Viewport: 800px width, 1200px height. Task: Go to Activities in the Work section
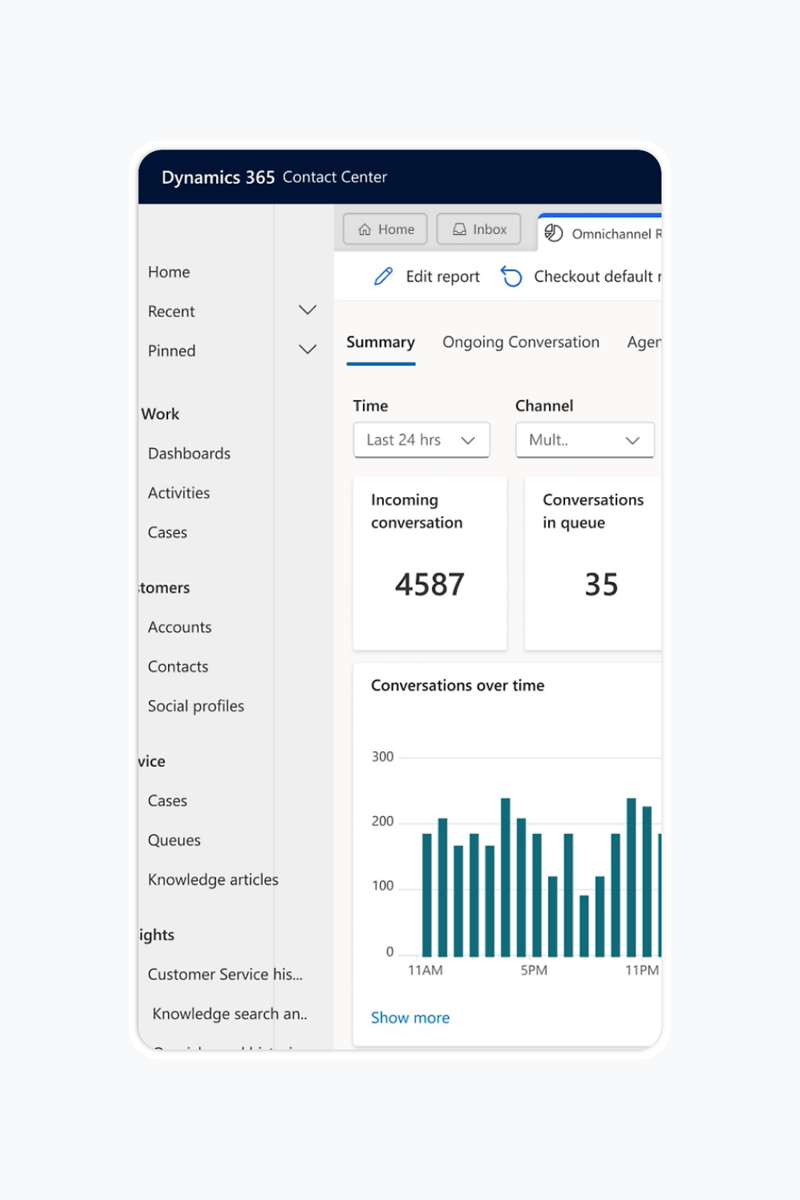point(179,493)
